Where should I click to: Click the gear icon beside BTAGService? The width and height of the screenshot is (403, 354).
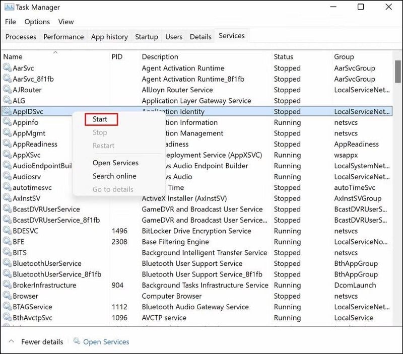tap(7, 307)
